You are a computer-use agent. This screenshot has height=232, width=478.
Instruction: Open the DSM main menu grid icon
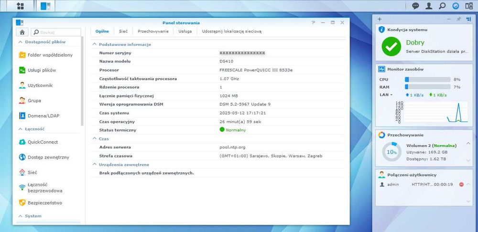click(x=20, y=6)
